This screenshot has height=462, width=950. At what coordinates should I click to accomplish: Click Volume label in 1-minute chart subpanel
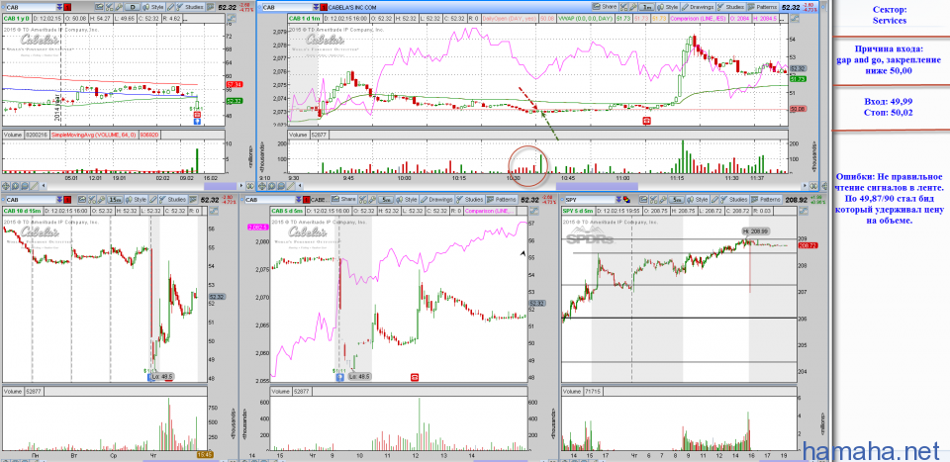[x=298, y=135]
